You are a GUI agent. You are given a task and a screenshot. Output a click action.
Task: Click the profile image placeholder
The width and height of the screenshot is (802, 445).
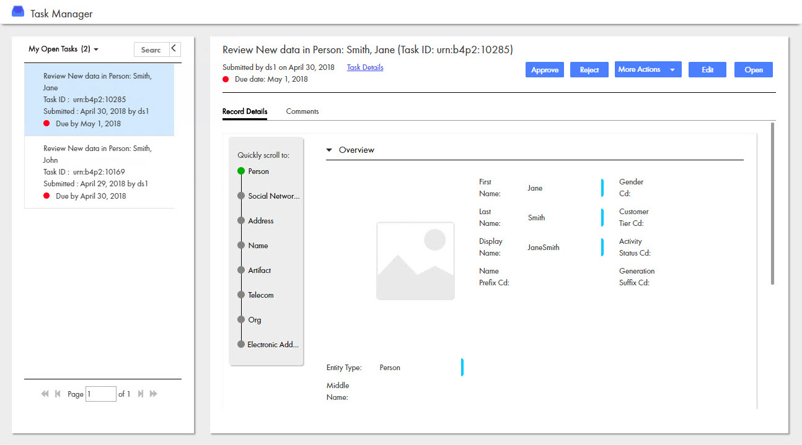415,261
